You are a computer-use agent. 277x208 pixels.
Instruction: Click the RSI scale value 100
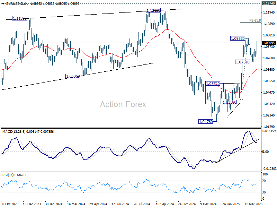(x=265, y=174)
